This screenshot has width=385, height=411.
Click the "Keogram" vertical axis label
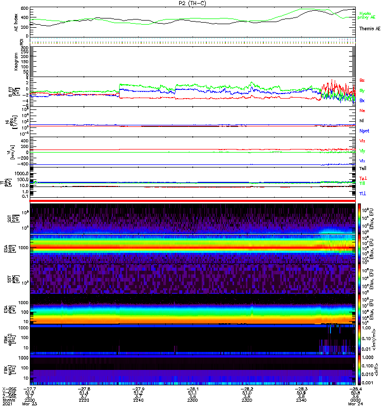coord(16,62)
